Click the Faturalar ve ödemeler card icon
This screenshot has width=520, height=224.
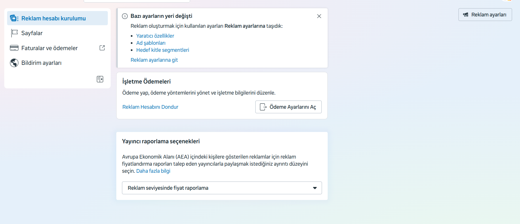[14, 48]
